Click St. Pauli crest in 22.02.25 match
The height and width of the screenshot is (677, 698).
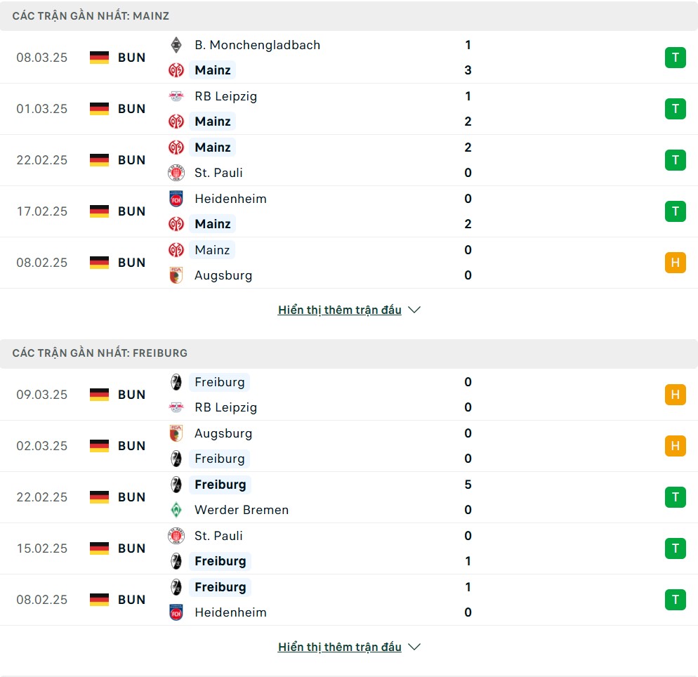pos(176,173)
